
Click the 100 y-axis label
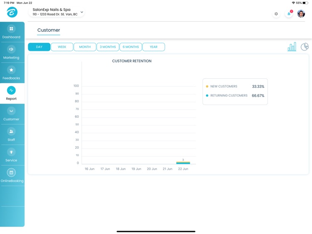pos(76,86)
